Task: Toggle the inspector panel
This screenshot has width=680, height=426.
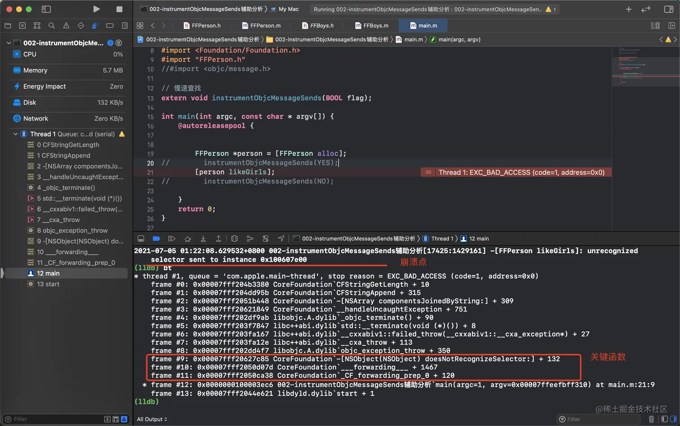Action: [x=669, y=9]
